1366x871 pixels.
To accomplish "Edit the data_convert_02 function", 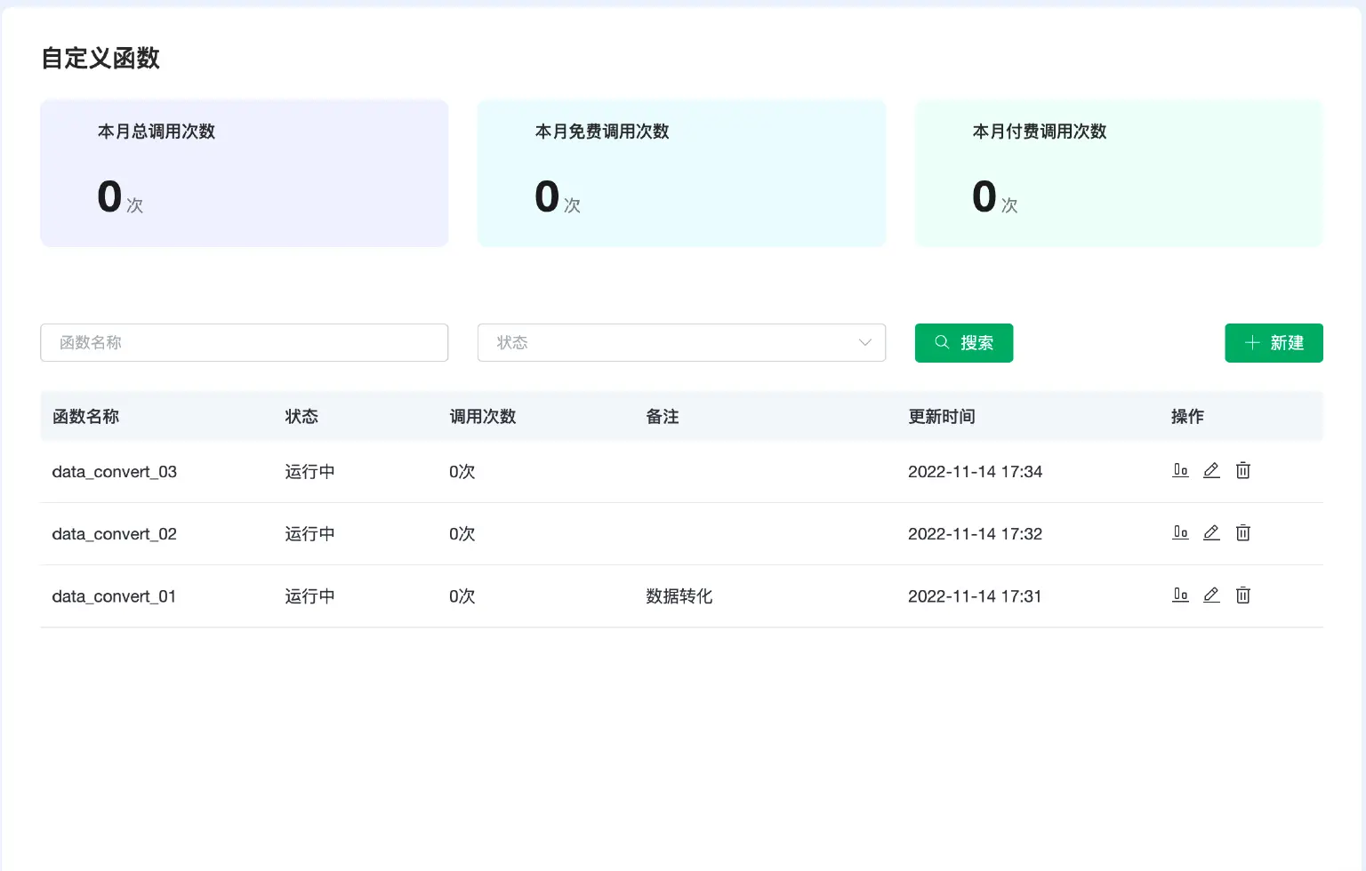I will click(x=1211, y=533).
